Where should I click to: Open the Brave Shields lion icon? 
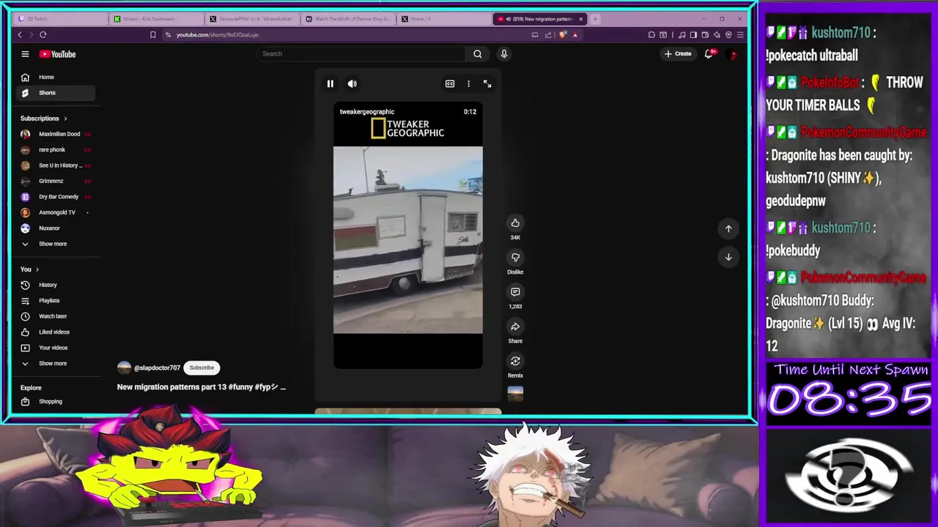click(562, 34)
